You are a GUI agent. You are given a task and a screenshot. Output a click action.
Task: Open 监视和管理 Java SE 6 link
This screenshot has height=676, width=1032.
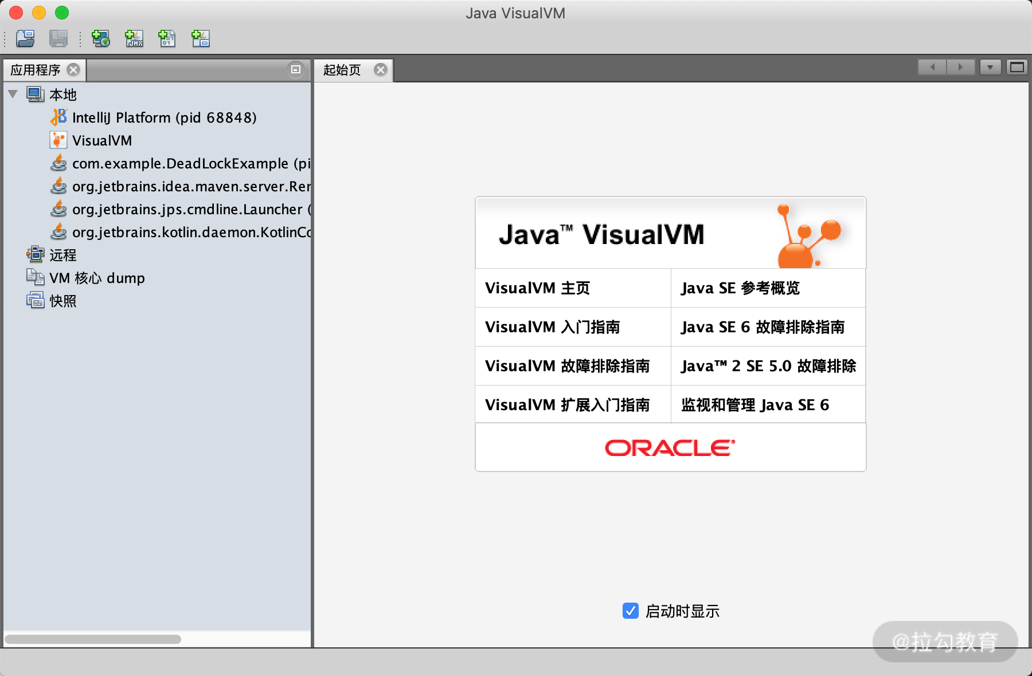pos(755,405)
